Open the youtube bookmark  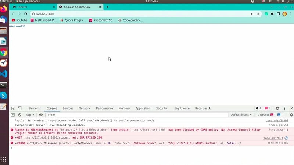pos(19,20)
